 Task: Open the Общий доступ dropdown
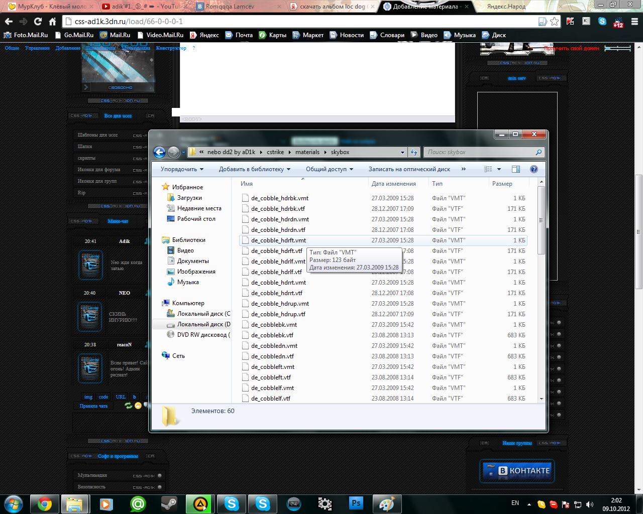tap(330, 169)
